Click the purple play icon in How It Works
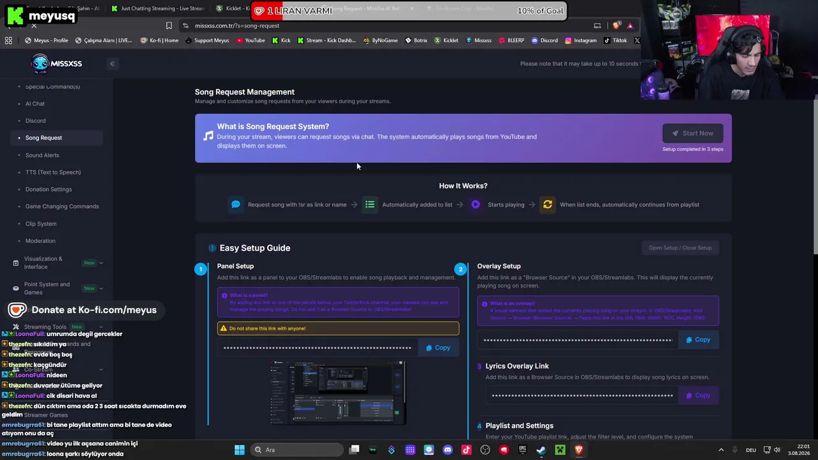Image resolution: width=818 pixels, height=460 pixels. (475, 204)
